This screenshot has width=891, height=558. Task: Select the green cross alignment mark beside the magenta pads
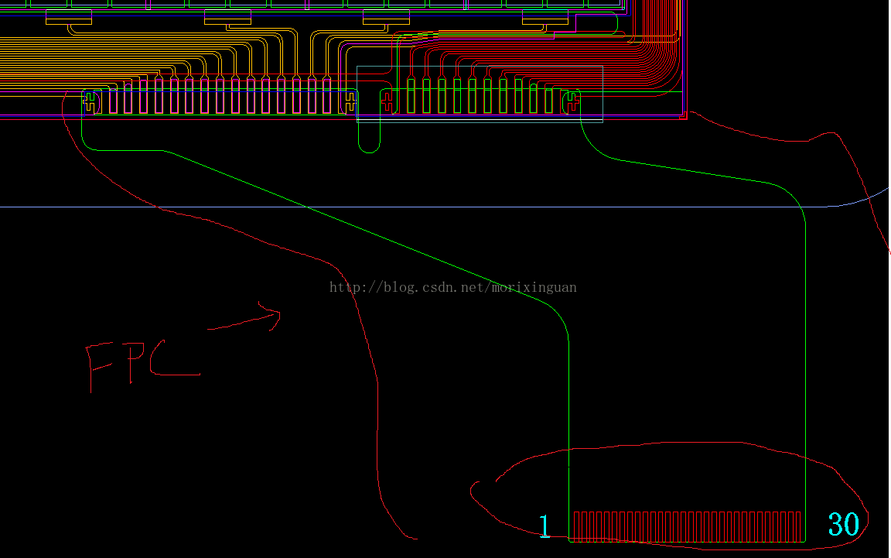click(x=90, y=102)
